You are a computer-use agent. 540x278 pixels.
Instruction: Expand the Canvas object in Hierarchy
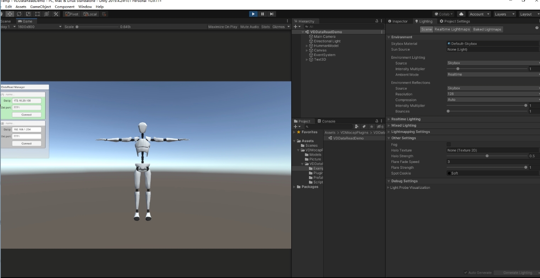click(x=307, y=51)
